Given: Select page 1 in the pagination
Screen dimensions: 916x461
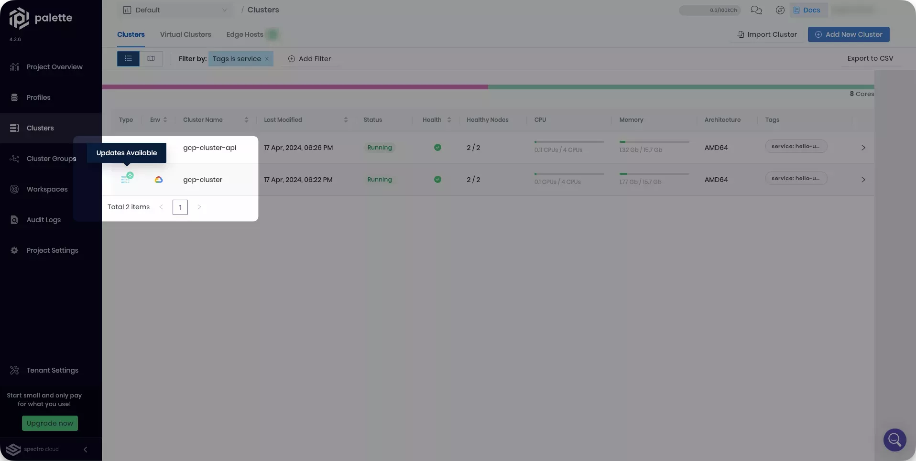Looking at the screenshot, I should point(180,207).
